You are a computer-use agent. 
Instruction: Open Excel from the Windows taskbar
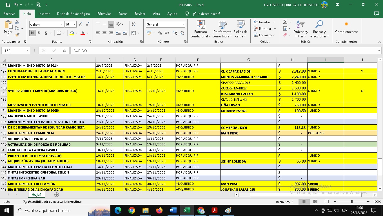tap(187, 210)
